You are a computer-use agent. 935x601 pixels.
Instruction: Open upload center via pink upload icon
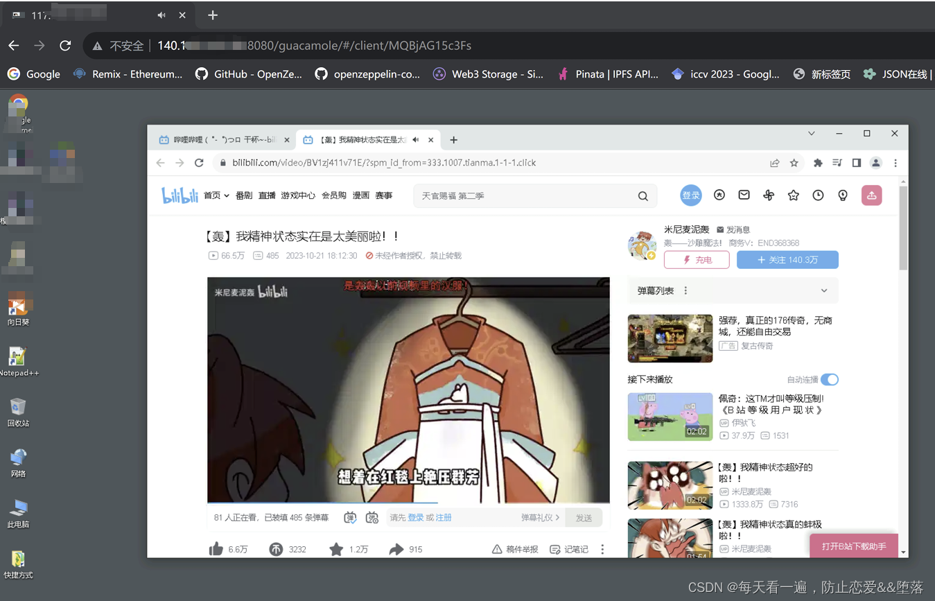coord(872,195)
